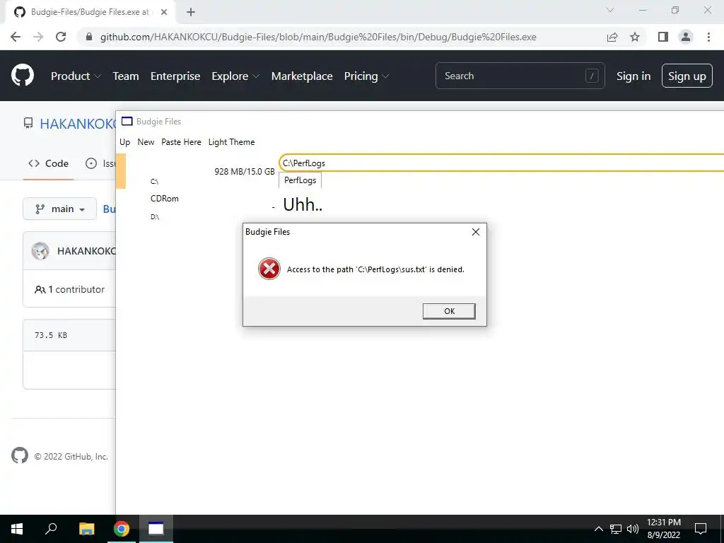Screen dimensions: 724x543
Task: Open a new Chrome tab
Action: coord(191,12)
